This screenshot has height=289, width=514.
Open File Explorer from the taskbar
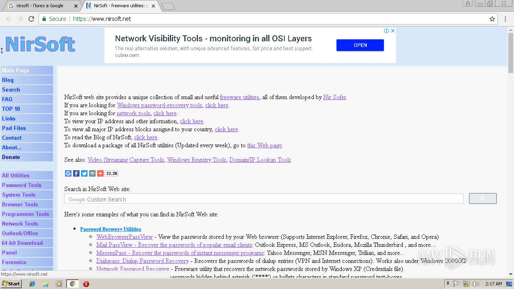pos(45,284)
